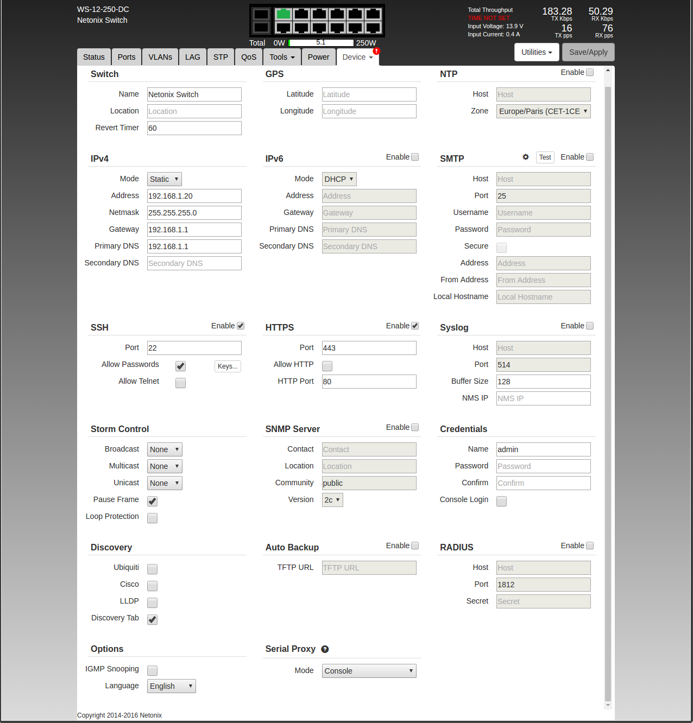Enable the Loop Protection checkbox
The image size is (693, 723).
153,518
